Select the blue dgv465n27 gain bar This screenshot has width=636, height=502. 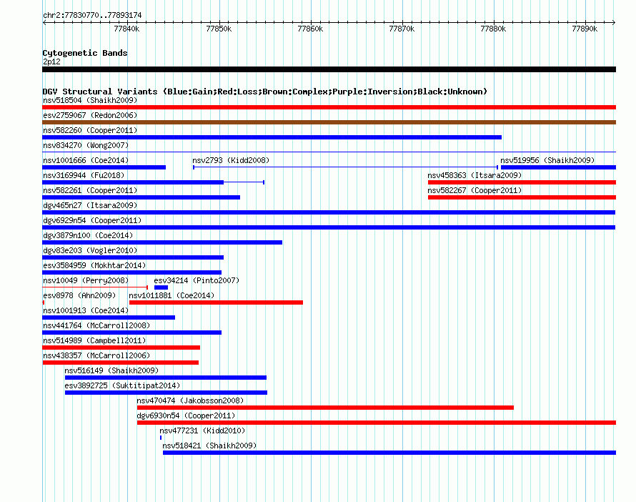[x=329, y=212]
